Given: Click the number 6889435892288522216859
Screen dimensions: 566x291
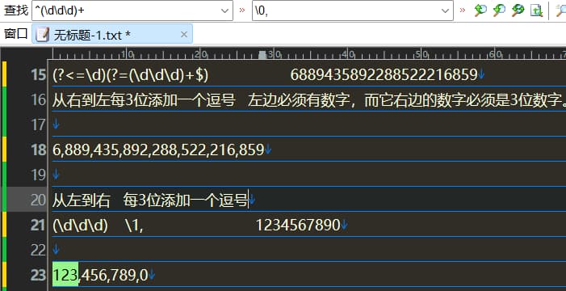Looking at the screenshot, I should click(x=384, y=75).
